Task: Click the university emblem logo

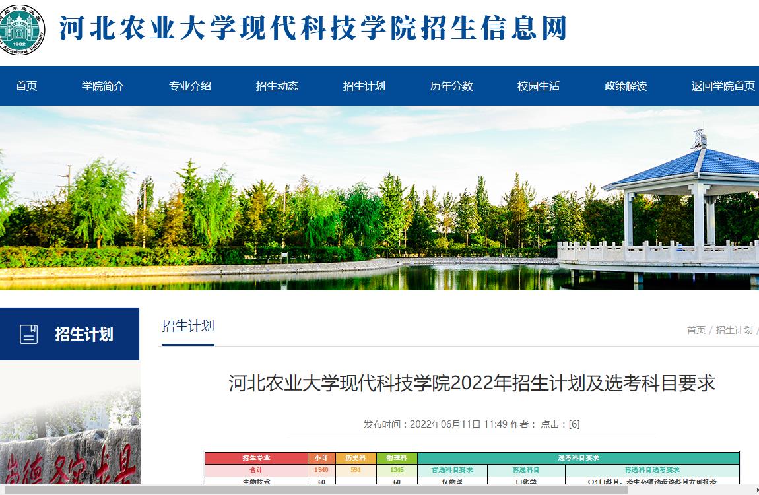Action: click(x=21, y=29)
